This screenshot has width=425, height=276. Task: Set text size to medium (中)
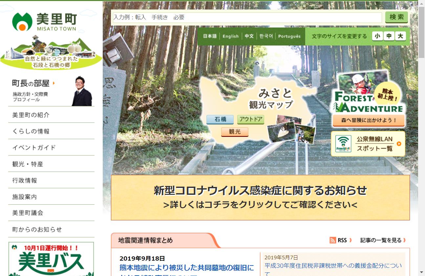pos(389,36)
